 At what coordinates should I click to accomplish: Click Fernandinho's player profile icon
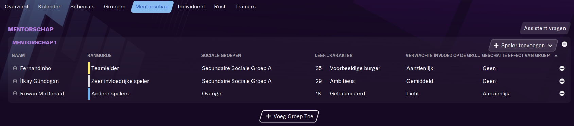(x=15, y=68)
